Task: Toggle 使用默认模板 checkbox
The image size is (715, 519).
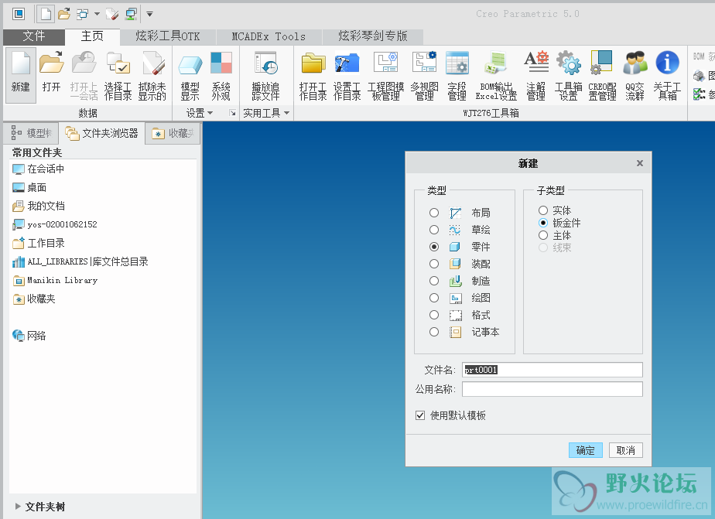Action: [x=420, y=415]
